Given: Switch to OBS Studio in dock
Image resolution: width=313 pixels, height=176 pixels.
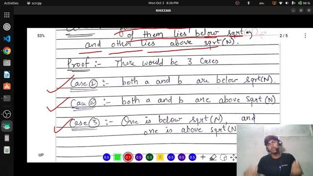Looking at the screenshot, I should [7, 114].
